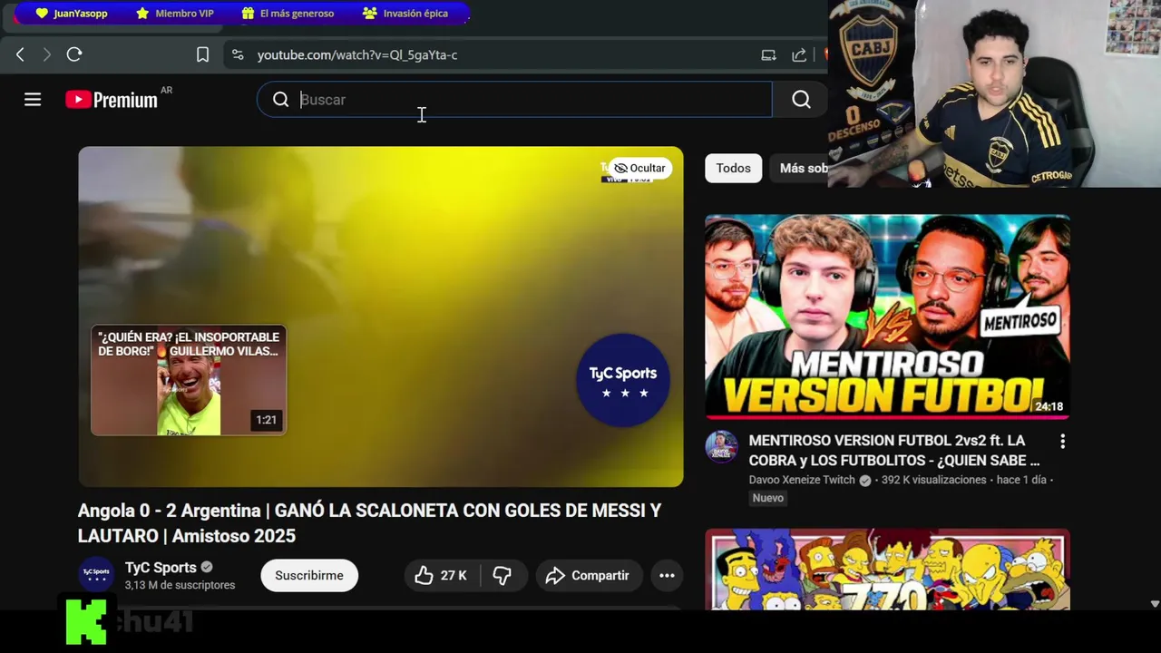Viewport: 1161px width, 653px height.
Task: Open the Simpsons thumbnail in recommendations
Action: [x=888, y=570]
